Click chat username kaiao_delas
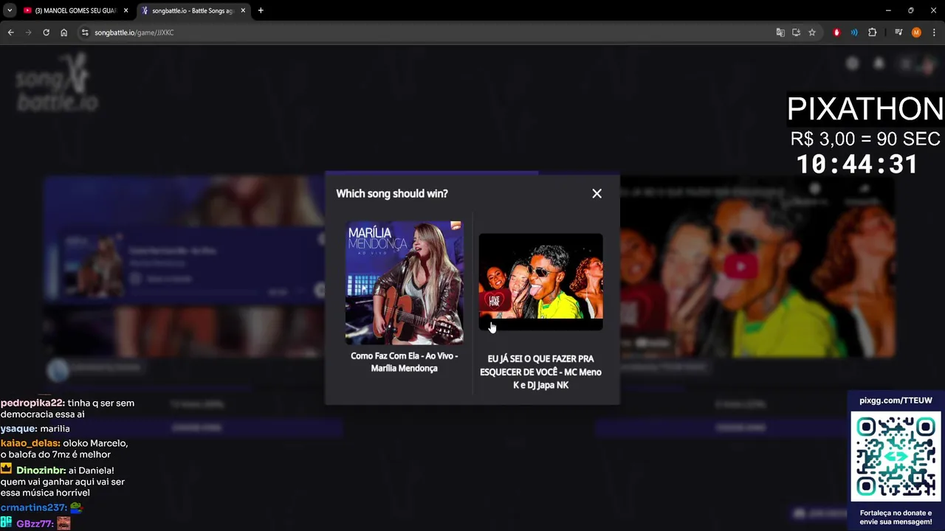Screen dimensions: 945x531 [30, 443]
